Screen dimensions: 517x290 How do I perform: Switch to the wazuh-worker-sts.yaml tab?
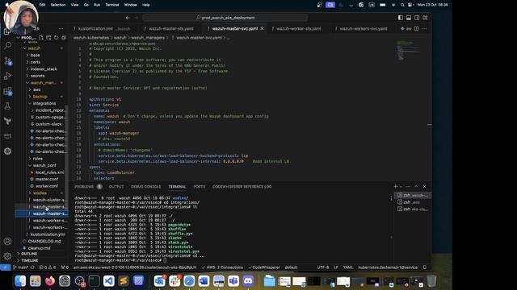point(298,29)
